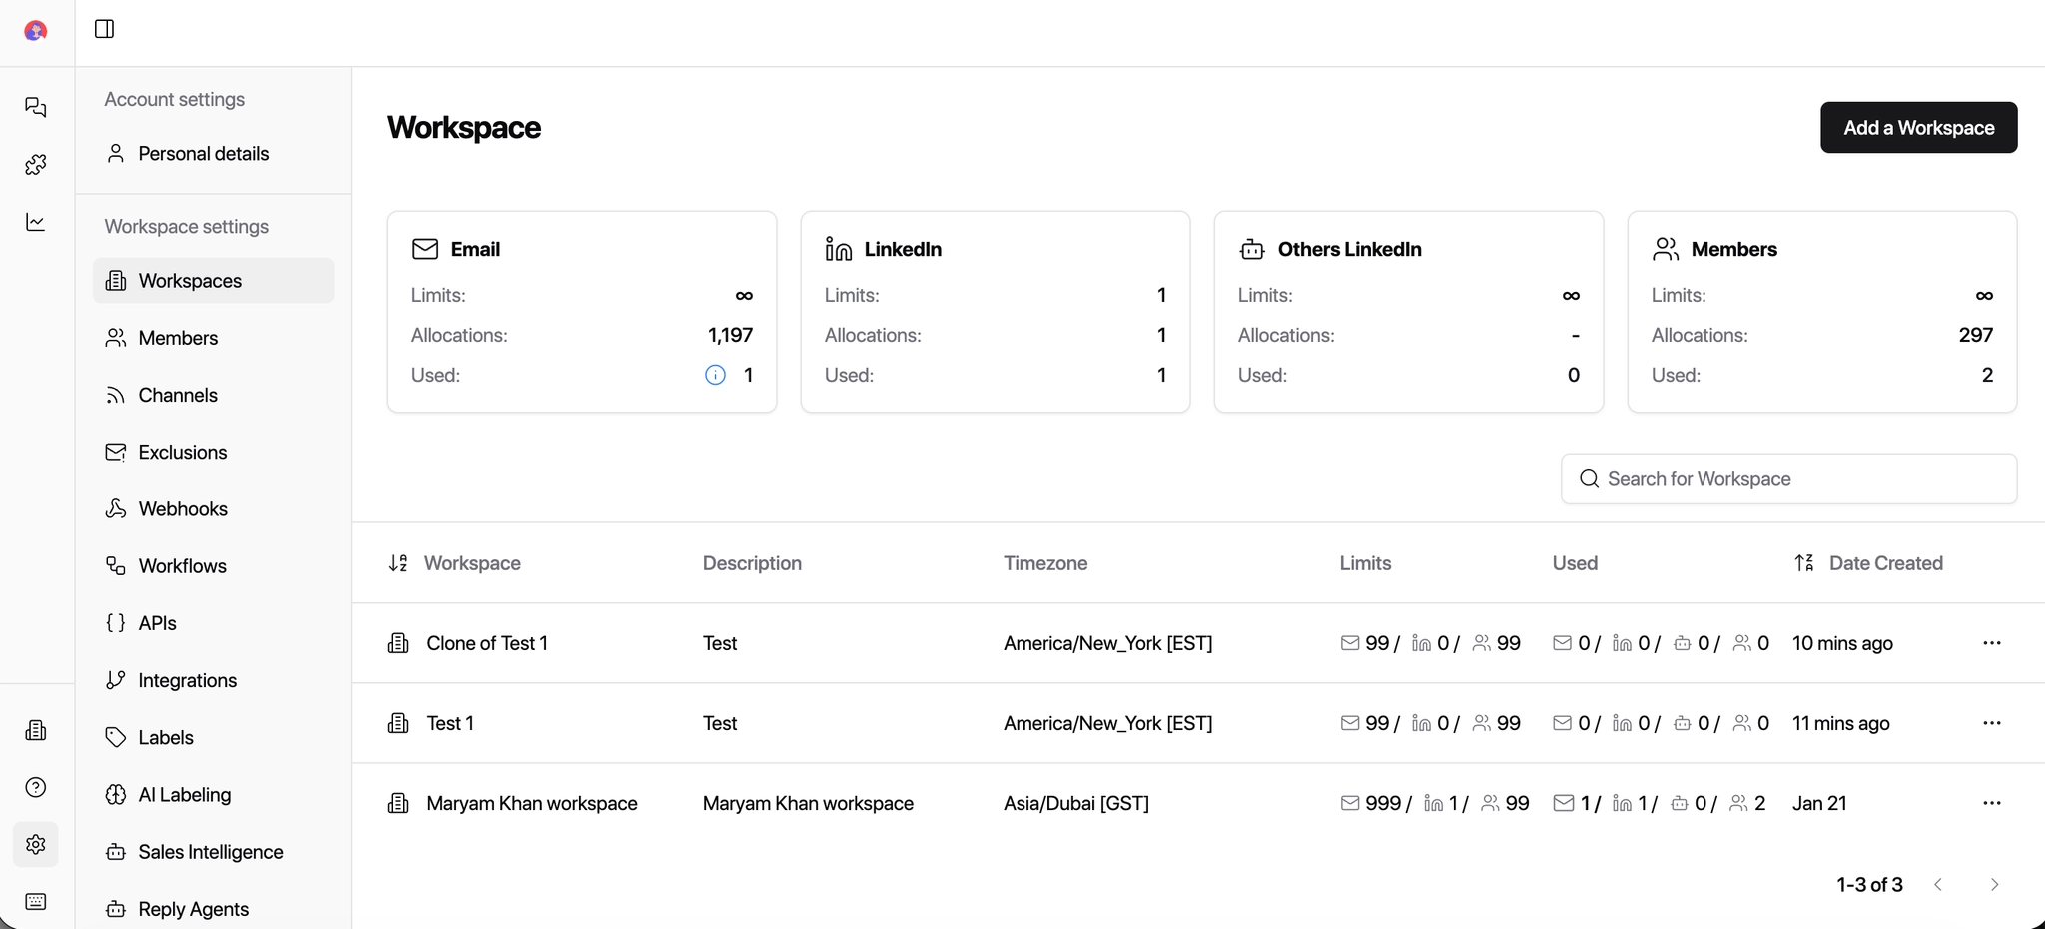Screen dimensions: 2045x929
Task: Go to next page of workspaces
Action: [x=1994, y=885]
